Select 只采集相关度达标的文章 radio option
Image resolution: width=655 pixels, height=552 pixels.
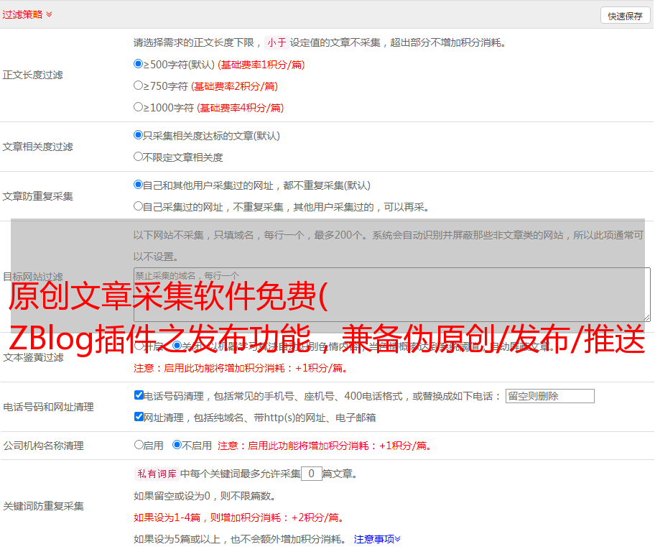pyautogui.click(x=138, y=134)
